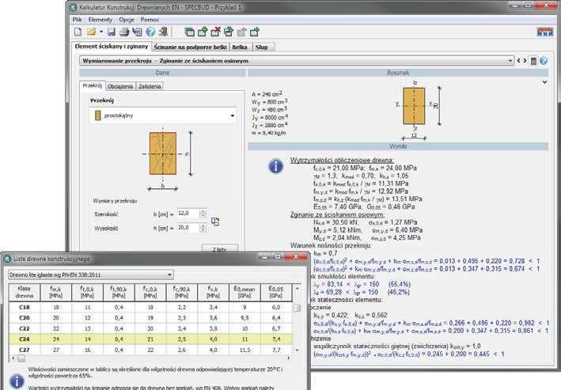Click the blue info icon in the Lista drewna window
561x390 pixels.
click(x=17, y=381)
